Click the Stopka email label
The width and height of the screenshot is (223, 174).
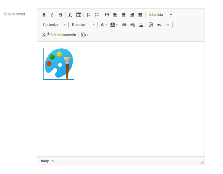tap(14, 14)
